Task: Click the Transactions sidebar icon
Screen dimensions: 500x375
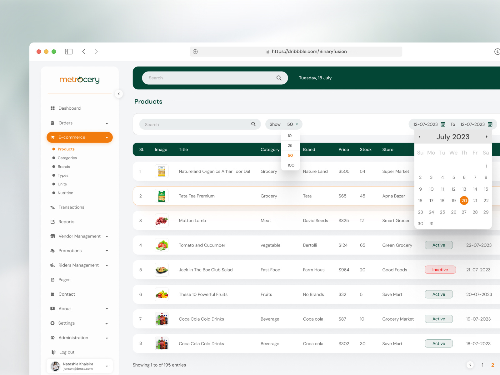Action: 52,207
